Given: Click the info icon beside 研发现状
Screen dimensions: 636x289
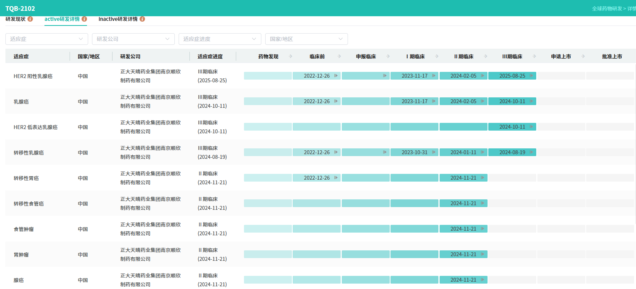Looking at the screenshot, I should tap(30, 19).
